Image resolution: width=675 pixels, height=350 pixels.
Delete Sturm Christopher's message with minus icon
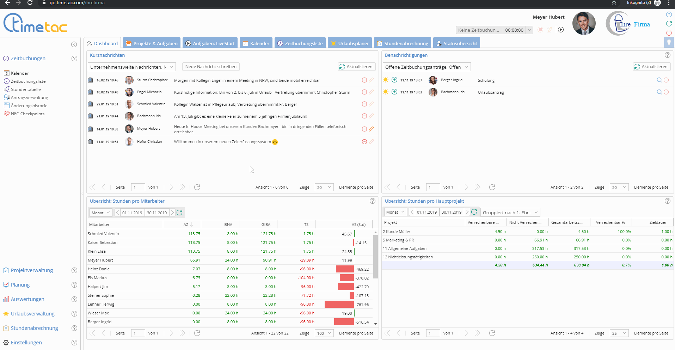click(x=364, y=80)
